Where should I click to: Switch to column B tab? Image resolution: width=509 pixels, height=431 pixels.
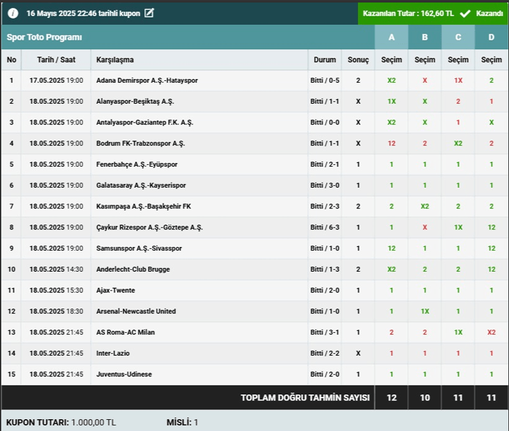pos(424,37)
